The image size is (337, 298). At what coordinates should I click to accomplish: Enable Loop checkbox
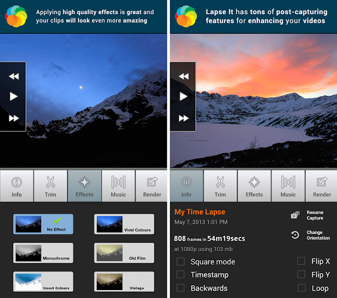tap(302, 287)
